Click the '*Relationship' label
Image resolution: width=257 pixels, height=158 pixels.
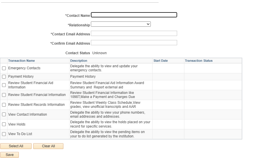tap(79, 25)
